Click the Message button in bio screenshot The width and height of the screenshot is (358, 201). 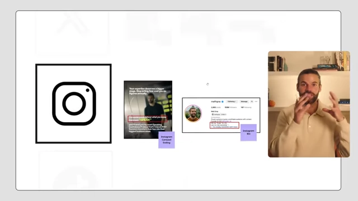click(244, 102)
